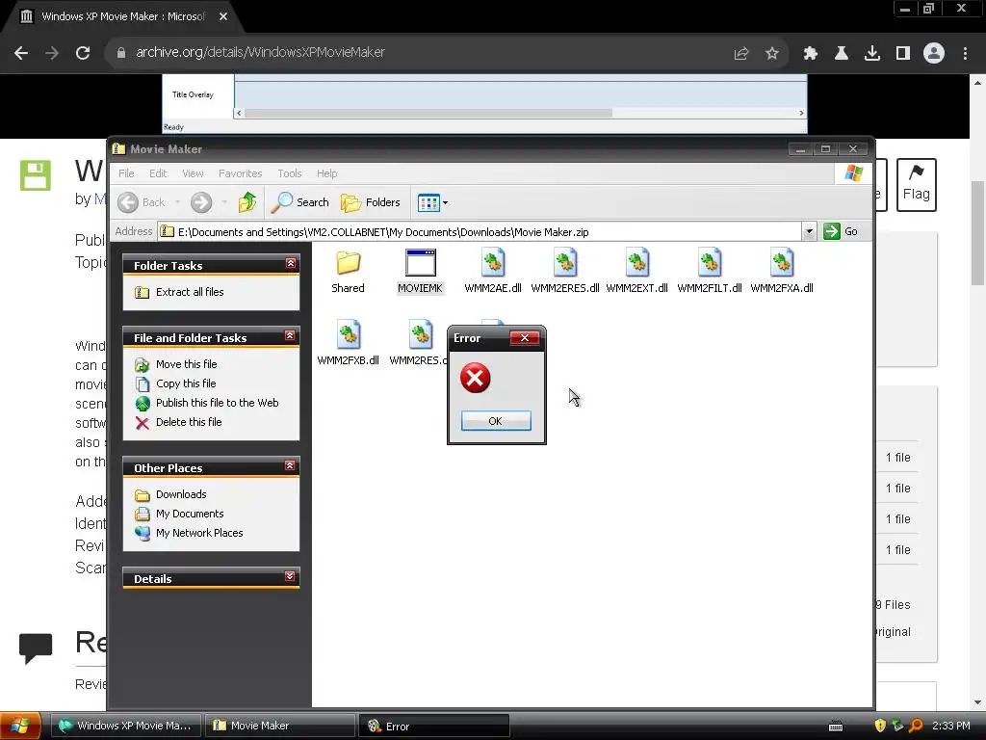This screenshot has height=740, width=986.
Task: Close the Error dialog with its X button
Action: pyautogui.click(x=525, y=338)
